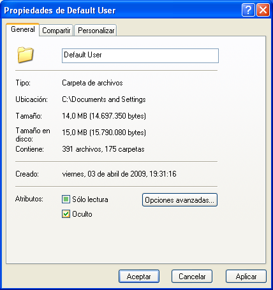Click the yellow folder icon
Screen dimensions: 273x290
(26, 55)
